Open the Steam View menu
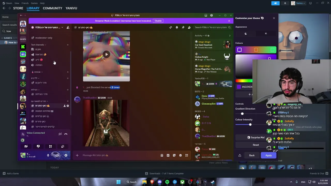This screenshot has height=186, width=331. point(17,3)
